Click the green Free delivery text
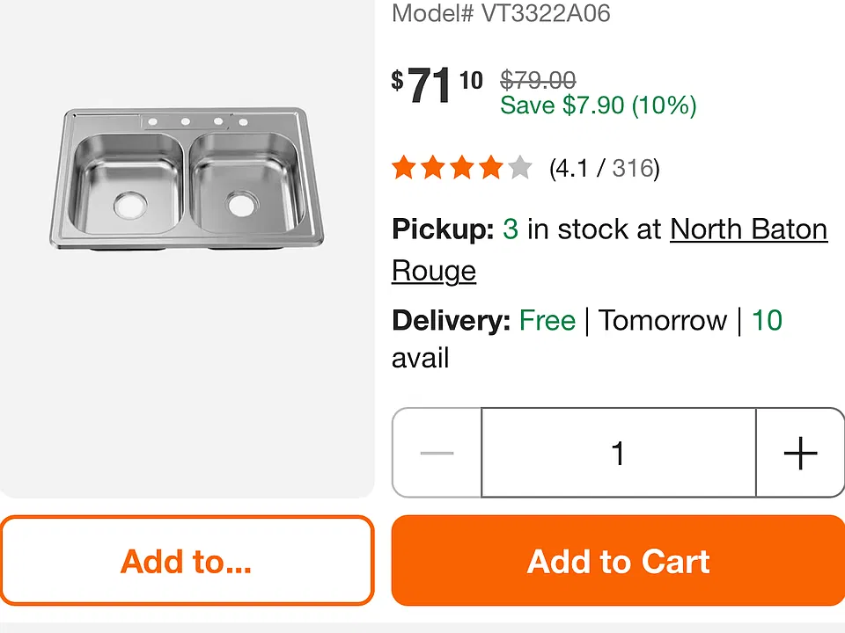845x633 pixels. (547, 320)
